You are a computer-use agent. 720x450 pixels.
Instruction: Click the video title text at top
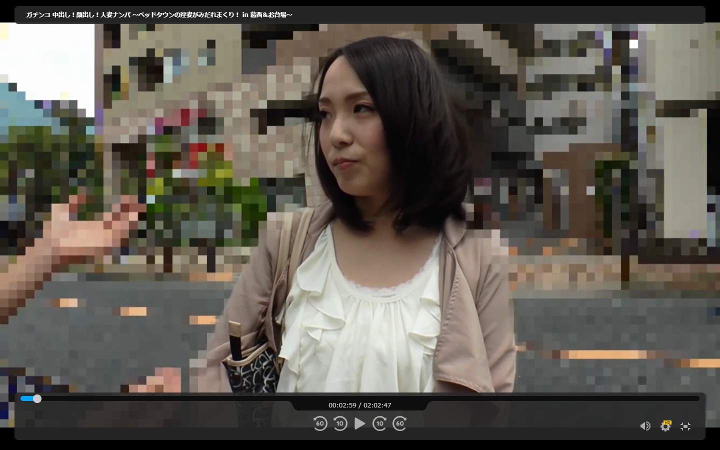click(159, 15)
